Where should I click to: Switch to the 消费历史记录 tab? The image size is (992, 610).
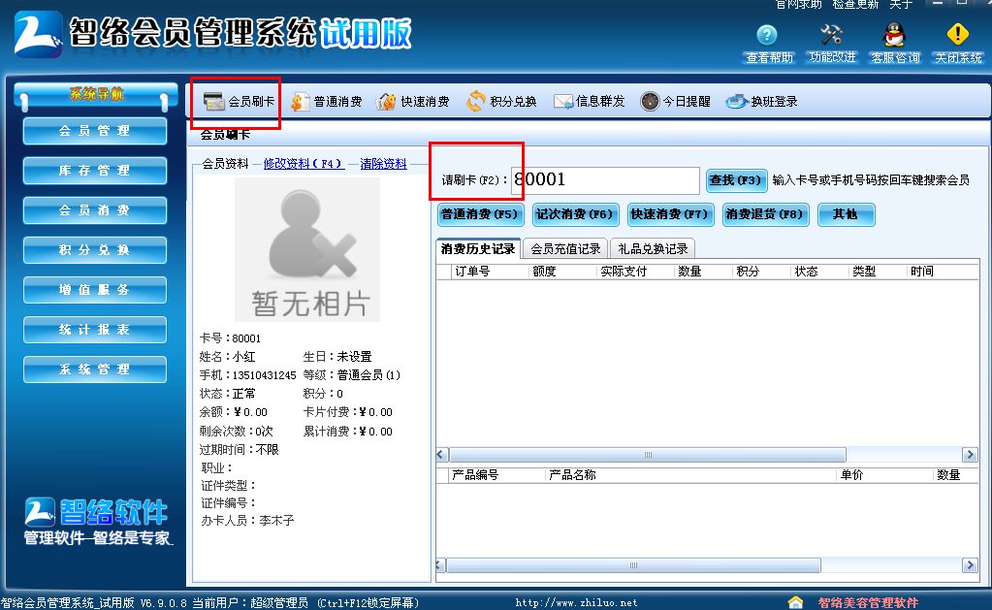478,248
